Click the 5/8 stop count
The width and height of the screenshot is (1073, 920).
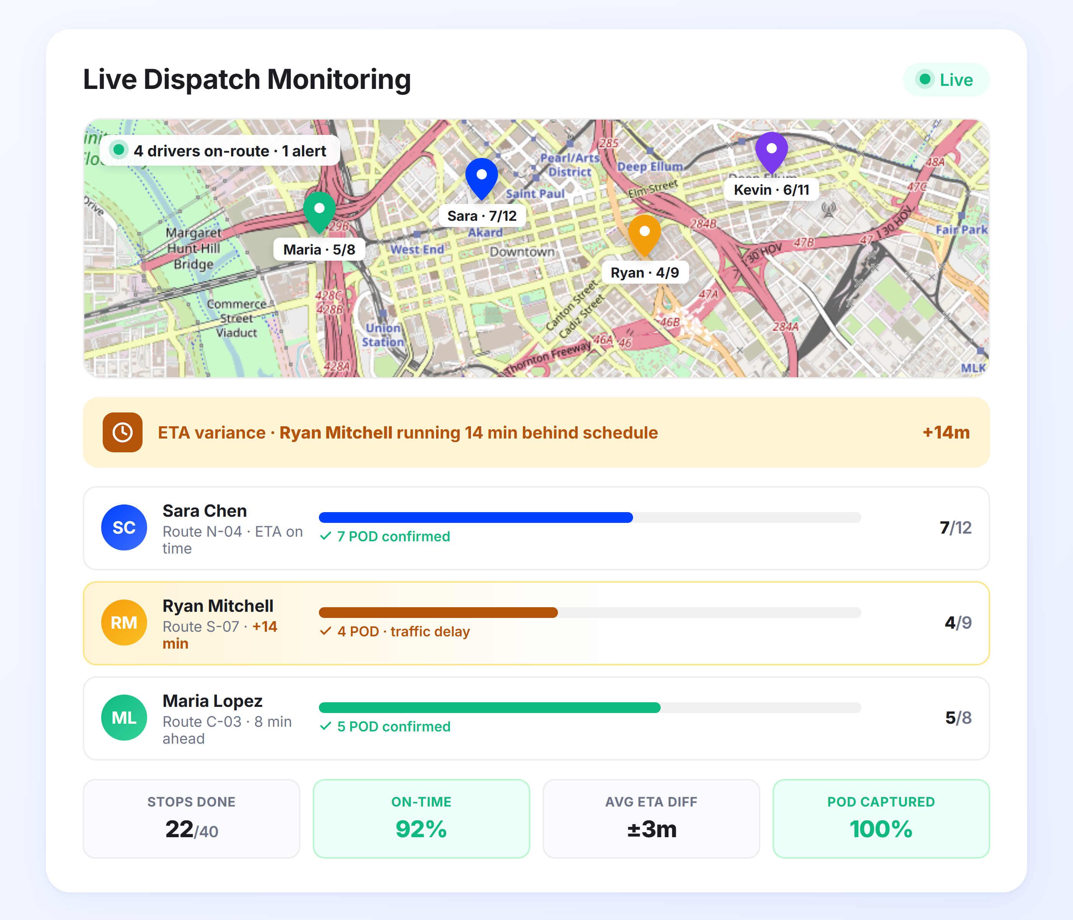(958, 718)
